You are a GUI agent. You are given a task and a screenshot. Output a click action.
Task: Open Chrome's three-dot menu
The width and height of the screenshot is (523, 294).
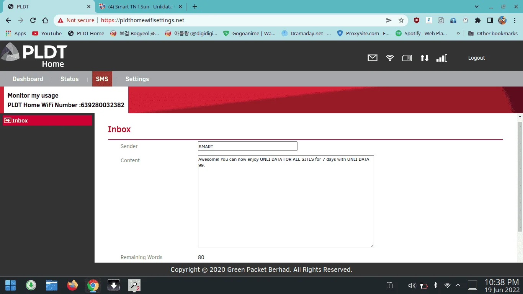click(515, 20)
